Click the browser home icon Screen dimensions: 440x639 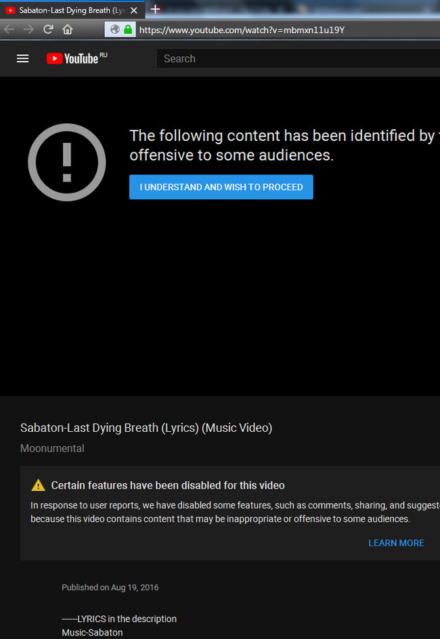point(68,29)
